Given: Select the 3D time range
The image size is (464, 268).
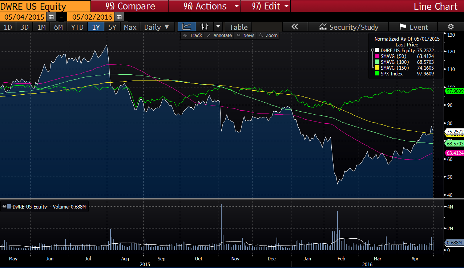Looking at the screenshot, I should point(24,27).
